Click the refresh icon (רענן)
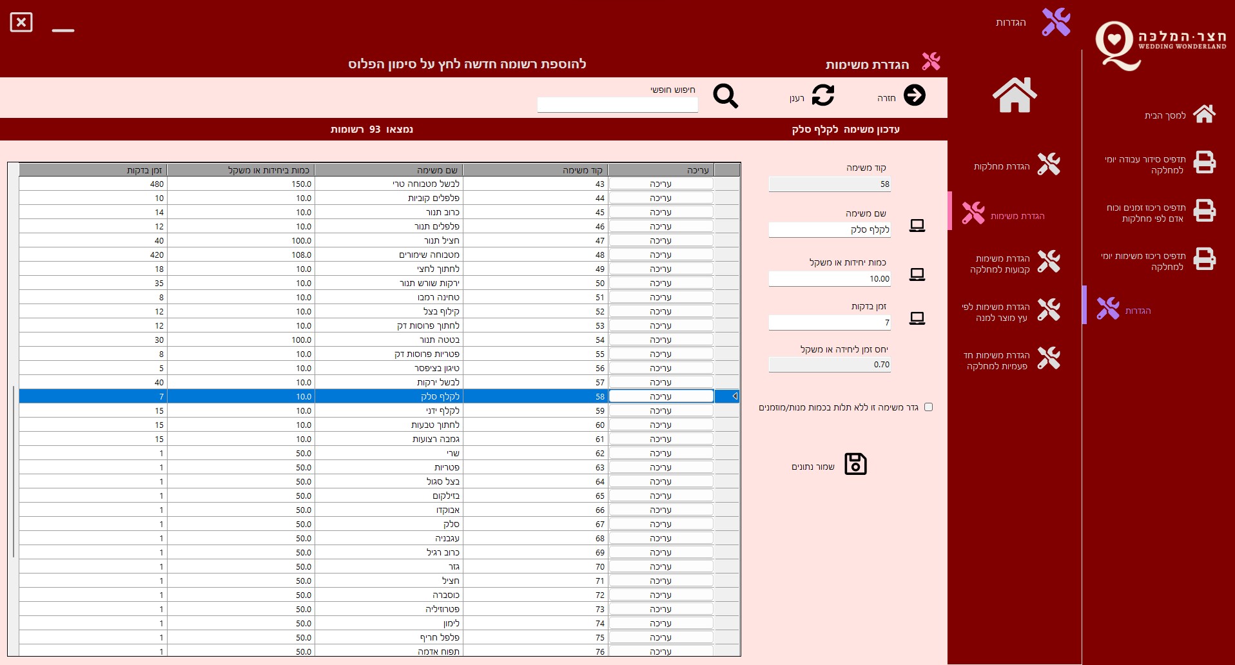Screen dimensions: 1235x665 [822, 95]
